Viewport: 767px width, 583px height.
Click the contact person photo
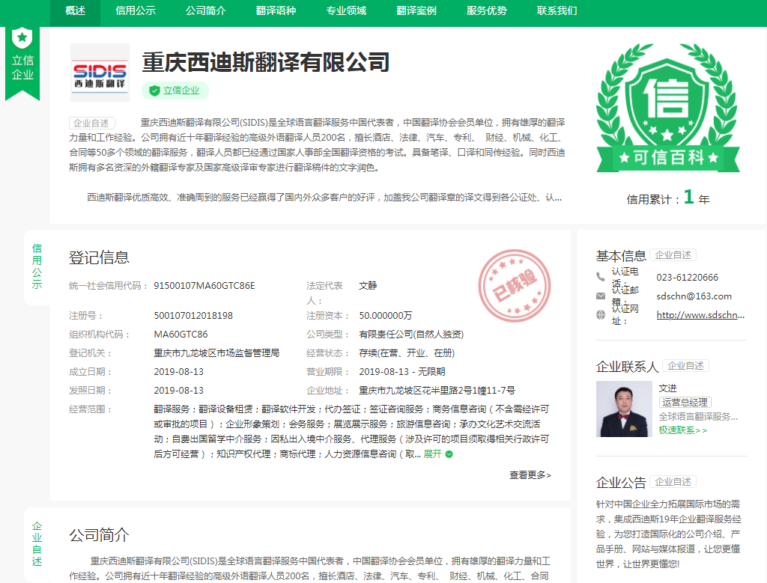coord(624,409)
